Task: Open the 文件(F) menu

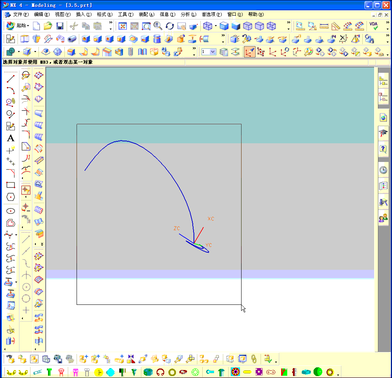Action: tap(21, 14)
